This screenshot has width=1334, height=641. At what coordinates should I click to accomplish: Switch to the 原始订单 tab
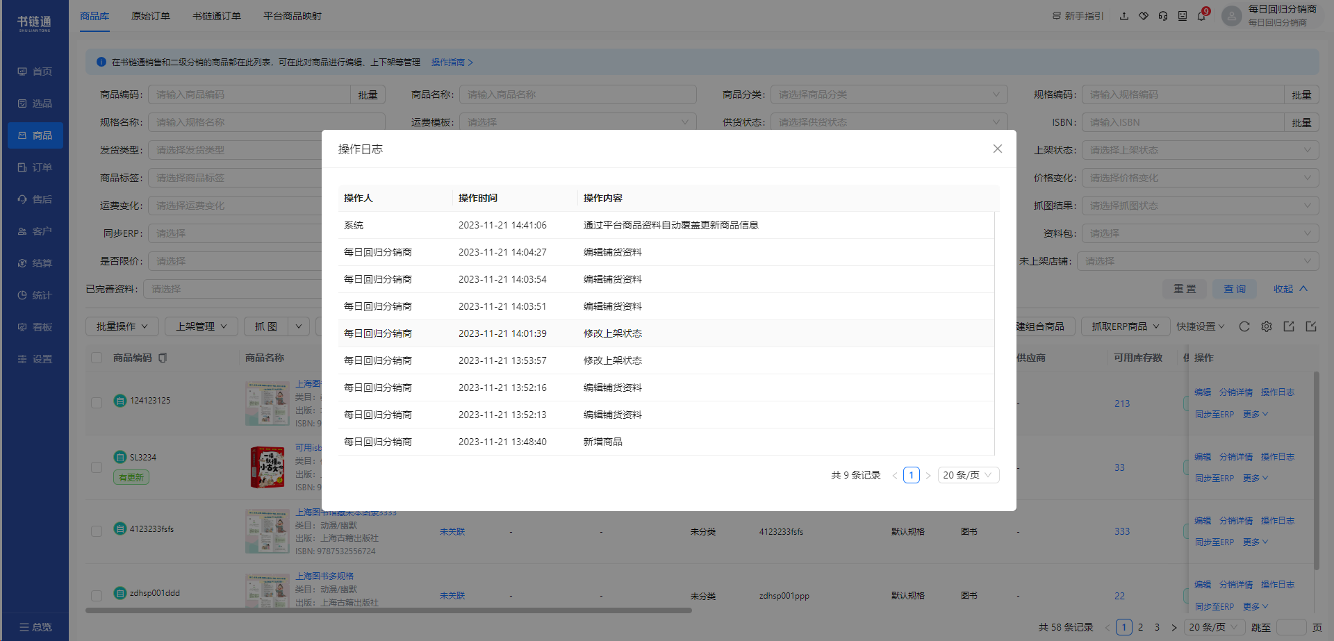pyautogui.click(x=151, y=16)
